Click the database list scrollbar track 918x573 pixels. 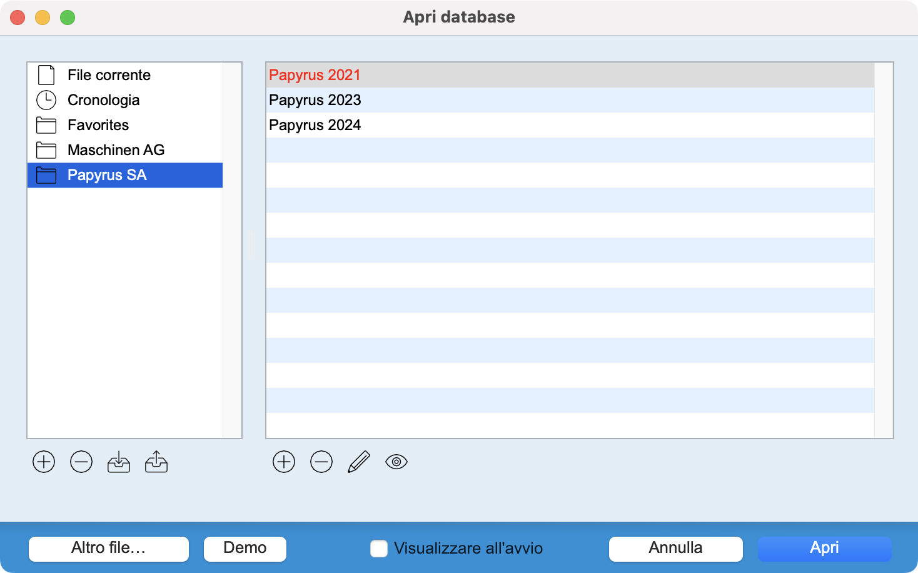coord(884,250)
